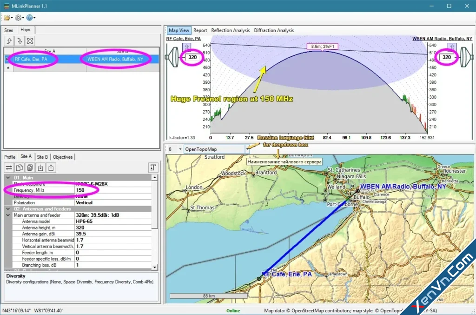
Task: Click the text-height icon above the property grid
Action: 153,168
